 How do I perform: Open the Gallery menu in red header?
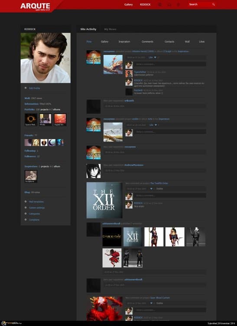128,4
